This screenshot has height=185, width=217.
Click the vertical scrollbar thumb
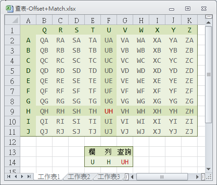209,75
